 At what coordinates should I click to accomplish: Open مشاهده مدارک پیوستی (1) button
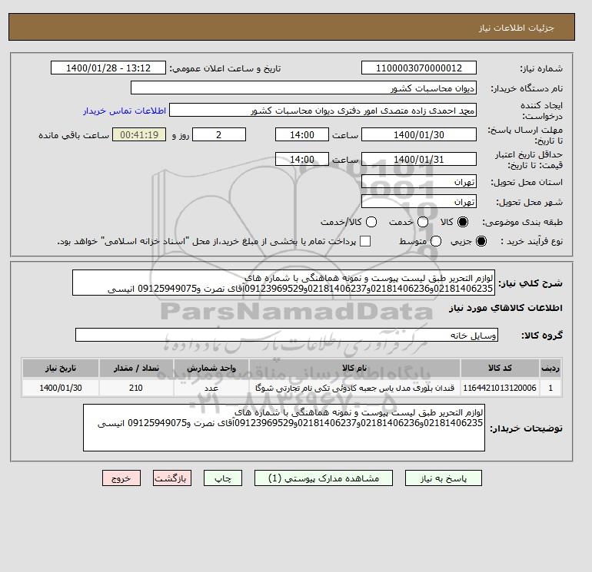point(324,478)
